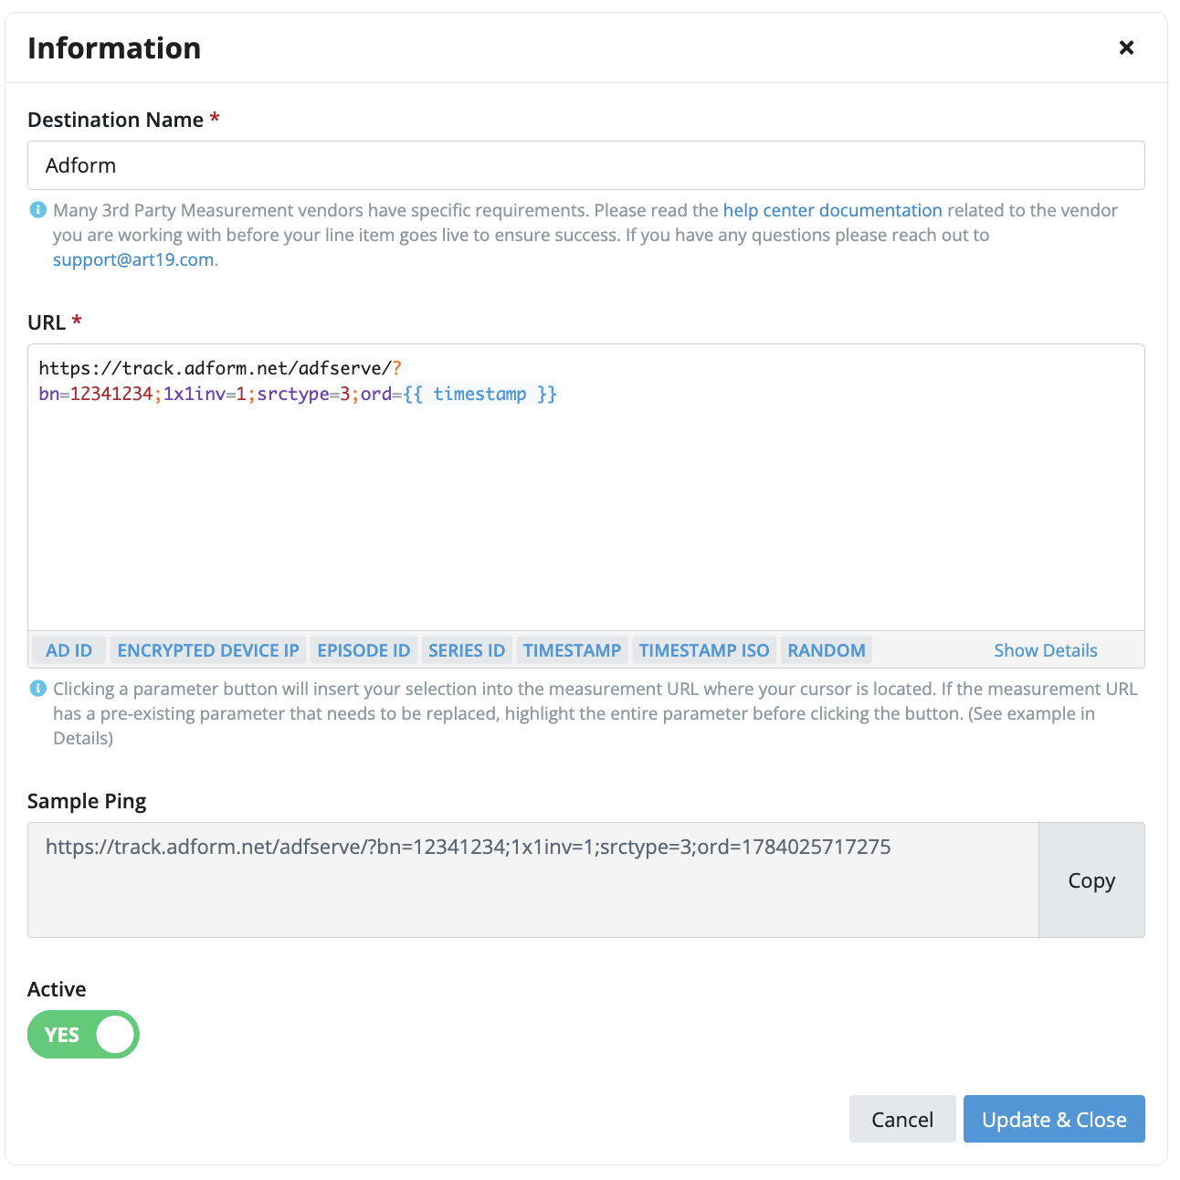Click the support@art19.com email link
The image size is (1180, 1180).
pyautogui.click(x=133, y=259)
